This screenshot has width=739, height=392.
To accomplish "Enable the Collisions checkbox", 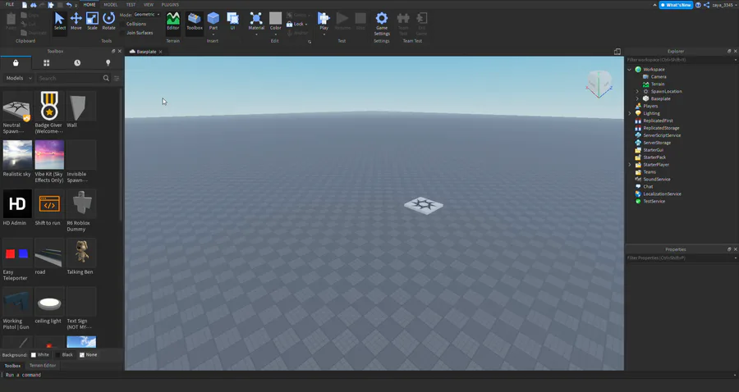I will [122, 24].
